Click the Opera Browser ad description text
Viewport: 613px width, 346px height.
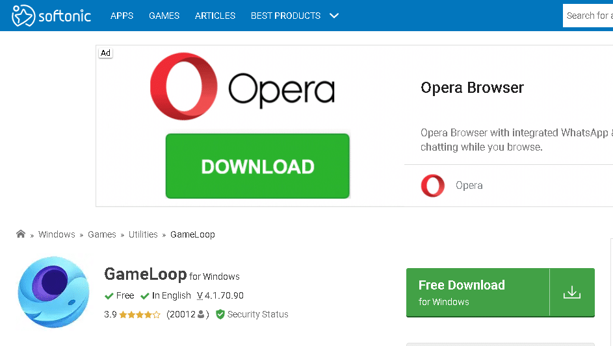coord(516,140)
